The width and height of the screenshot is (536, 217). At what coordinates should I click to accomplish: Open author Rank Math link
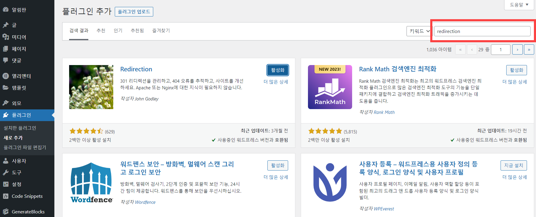(384, 112)
